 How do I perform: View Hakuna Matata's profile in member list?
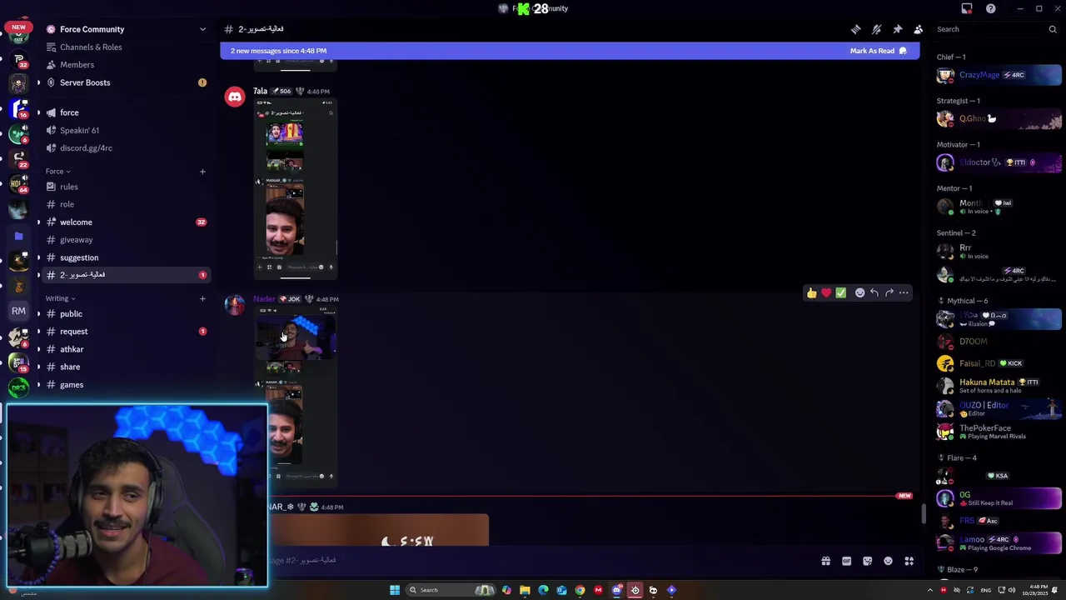[998, 386]
